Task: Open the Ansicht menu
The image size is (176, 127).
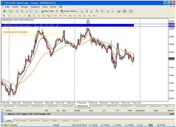Action: 15,7
